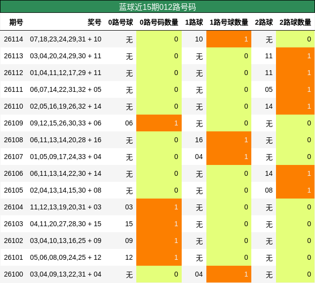Image resolution: width=315 pixels, height=283 pixels.
Task: Select period number 26109
Action: 13,123
